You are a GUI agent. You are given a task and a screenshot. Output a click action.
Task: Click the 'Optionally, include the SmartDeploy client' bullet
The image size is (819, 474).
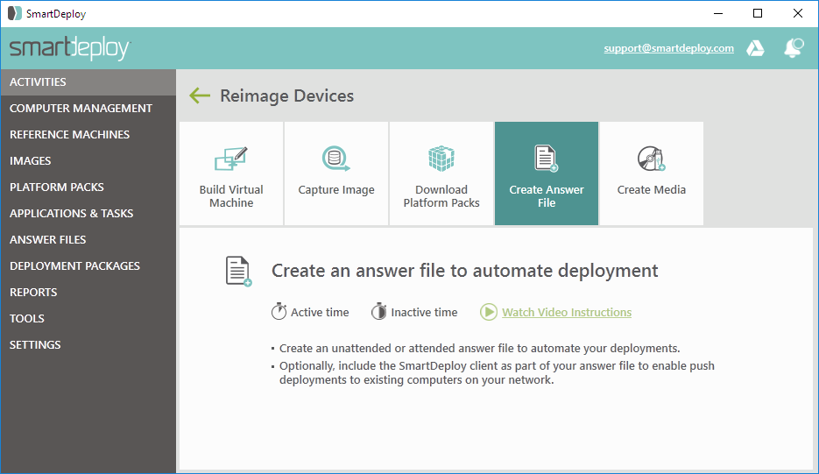(497, 372)
